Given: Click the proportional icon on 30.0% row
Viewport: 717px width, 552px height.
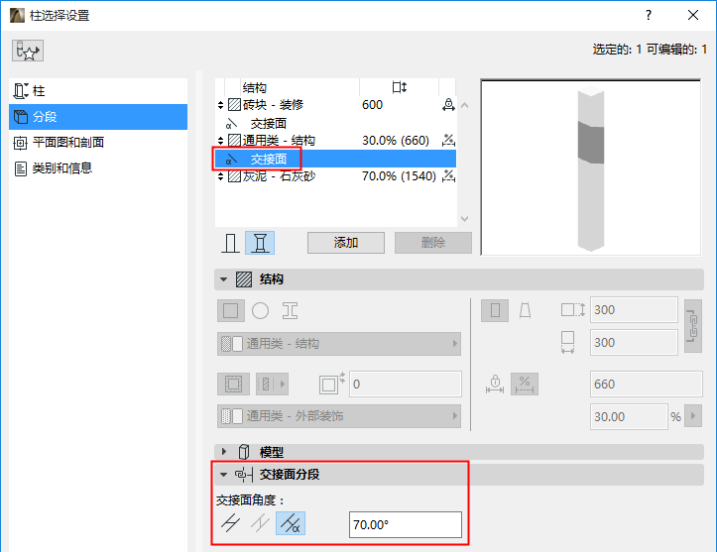Looking at the screenshot, I should pyautogui.click(x=448, y=141).
